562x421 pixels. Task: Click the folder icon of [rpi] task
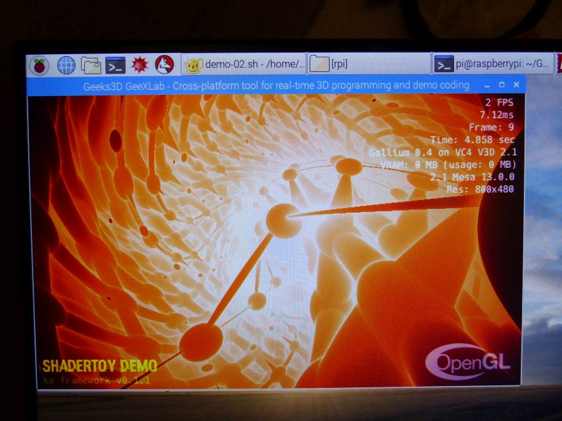point(319,64)
